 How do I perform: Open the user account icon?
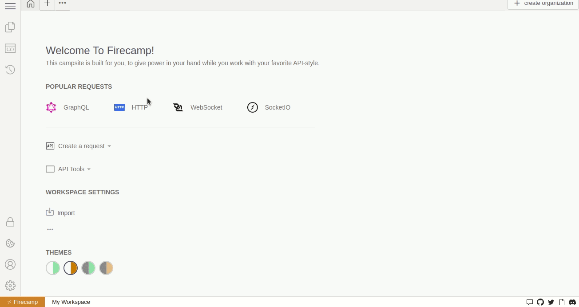tap(10, 264)
